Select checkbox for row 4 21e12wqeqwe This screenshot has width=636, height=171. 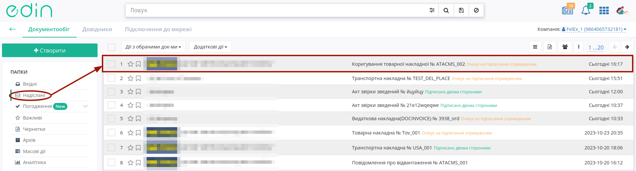pos(111,105)
